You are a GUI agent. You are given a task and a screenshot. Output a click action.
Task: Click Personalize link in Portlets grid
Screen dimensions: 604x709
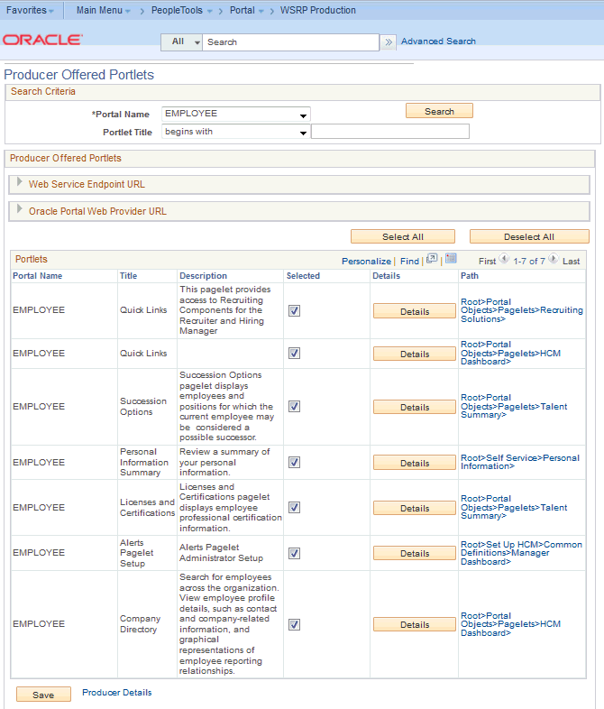366,262
